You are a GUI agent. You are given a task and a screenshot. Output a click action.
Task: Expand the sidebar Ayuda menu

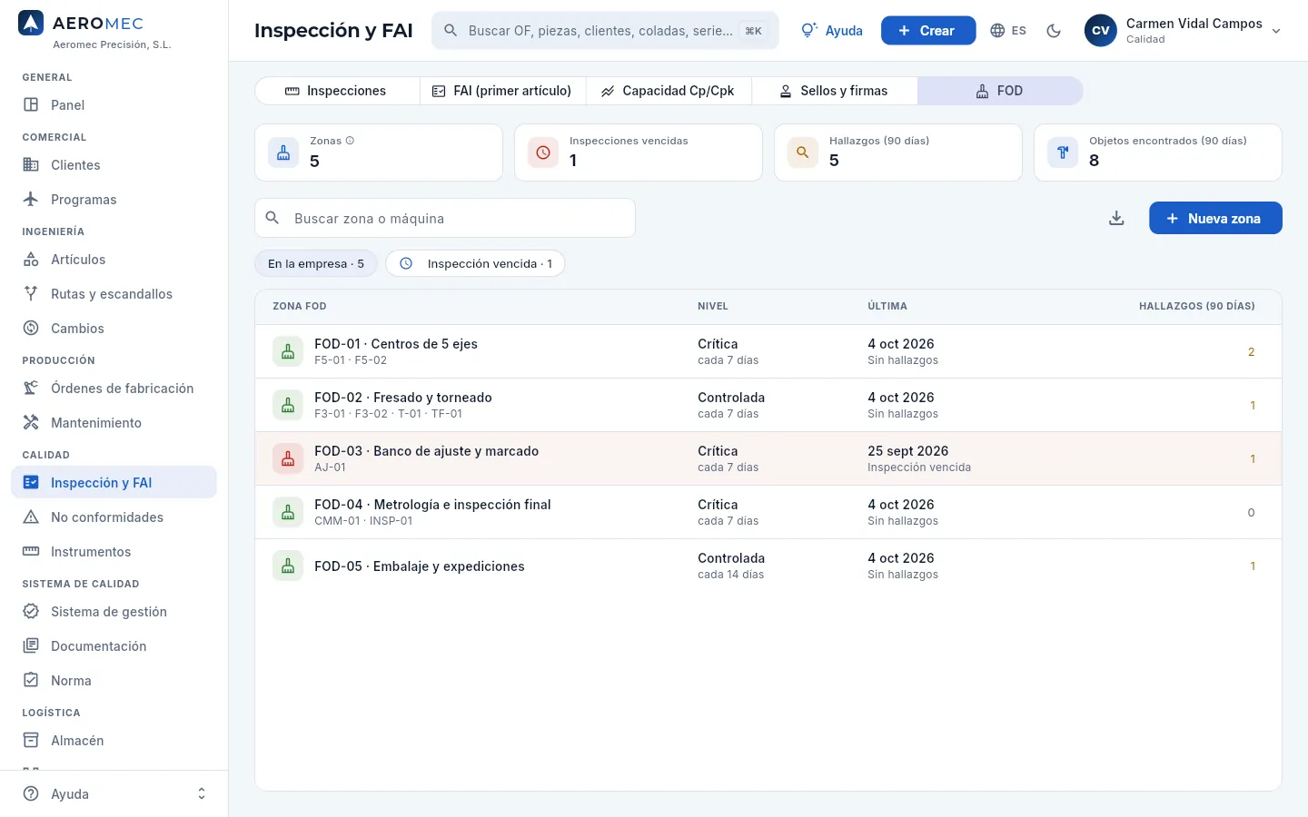click(x=114, y=794)
